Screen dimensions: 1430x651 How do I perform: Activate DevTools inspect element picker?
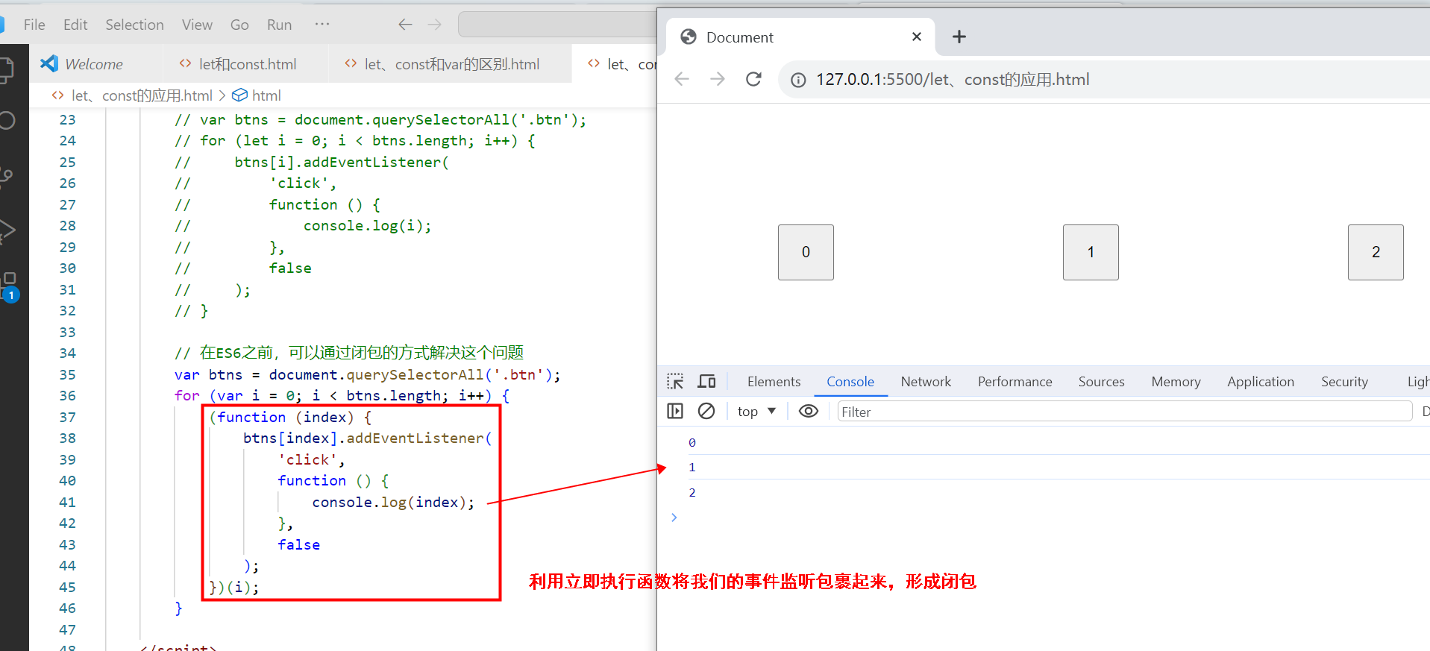675,382
